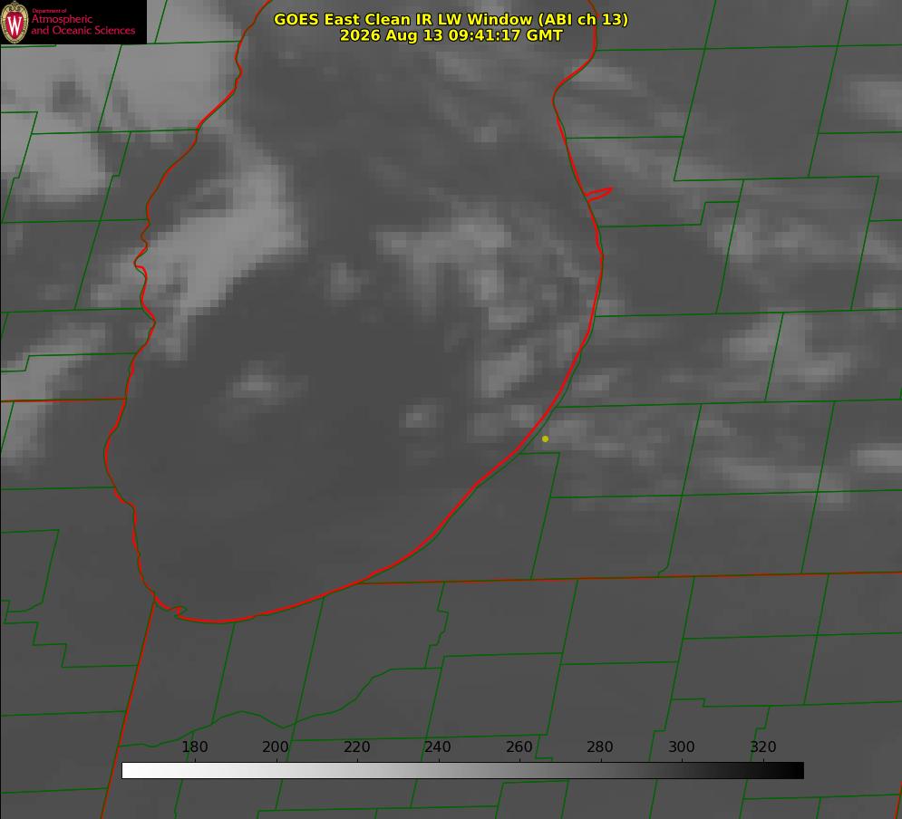Click the 220 colorbar tick label
This screenshot has height=819, width=902.
coord(356,747)
